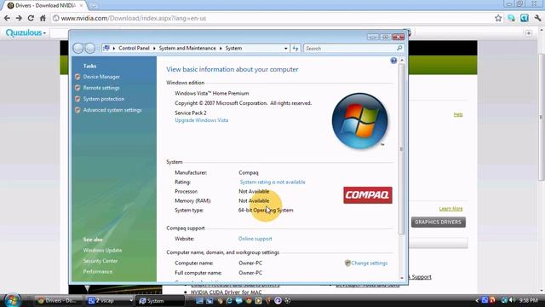Click the scroll up arrow in System window
This screenshot has width=545, height=307.
(x=402, y=61)
